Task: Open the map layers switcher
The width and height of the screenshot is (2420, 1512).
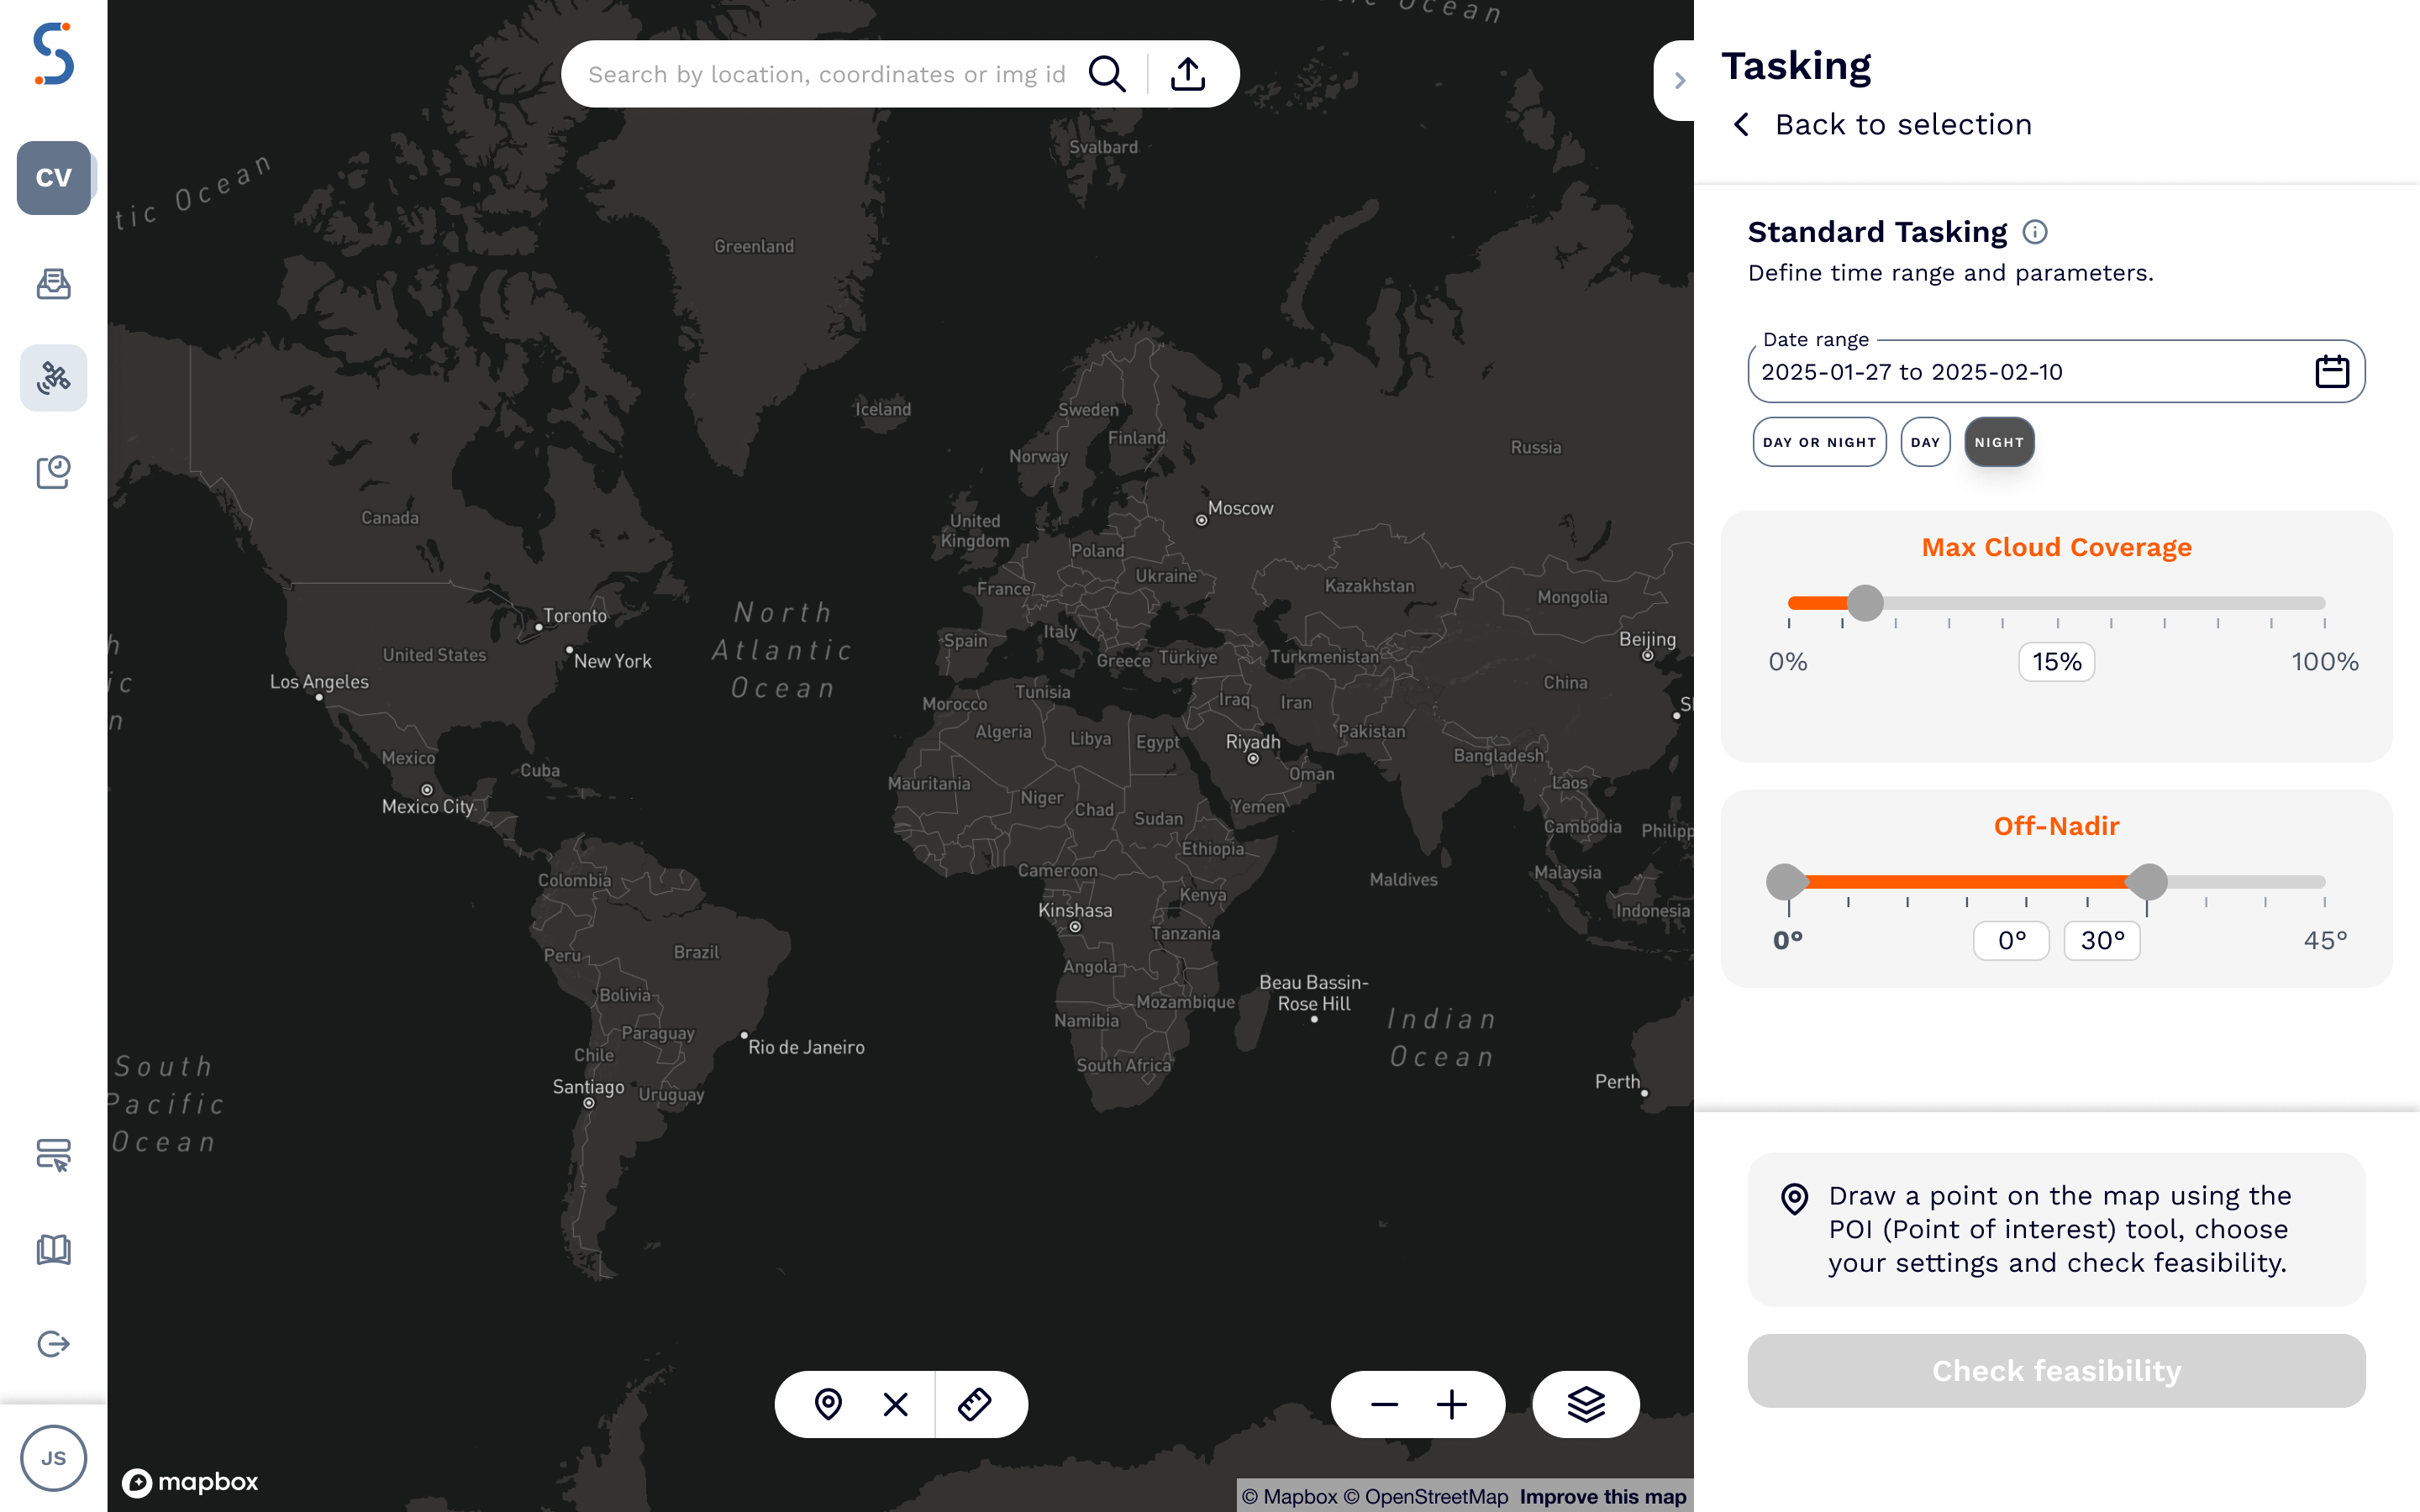Action: [1585, 1404]
